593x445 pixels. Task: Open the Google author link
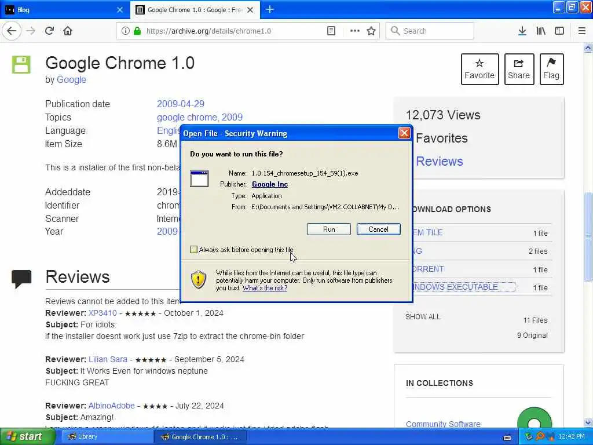point(71,80)
